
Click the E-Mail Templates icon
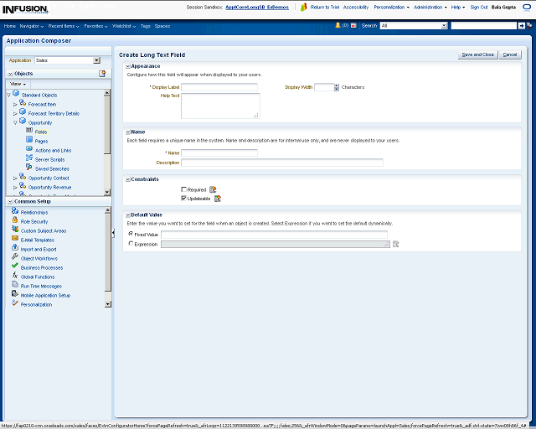[x=15, y=240]
